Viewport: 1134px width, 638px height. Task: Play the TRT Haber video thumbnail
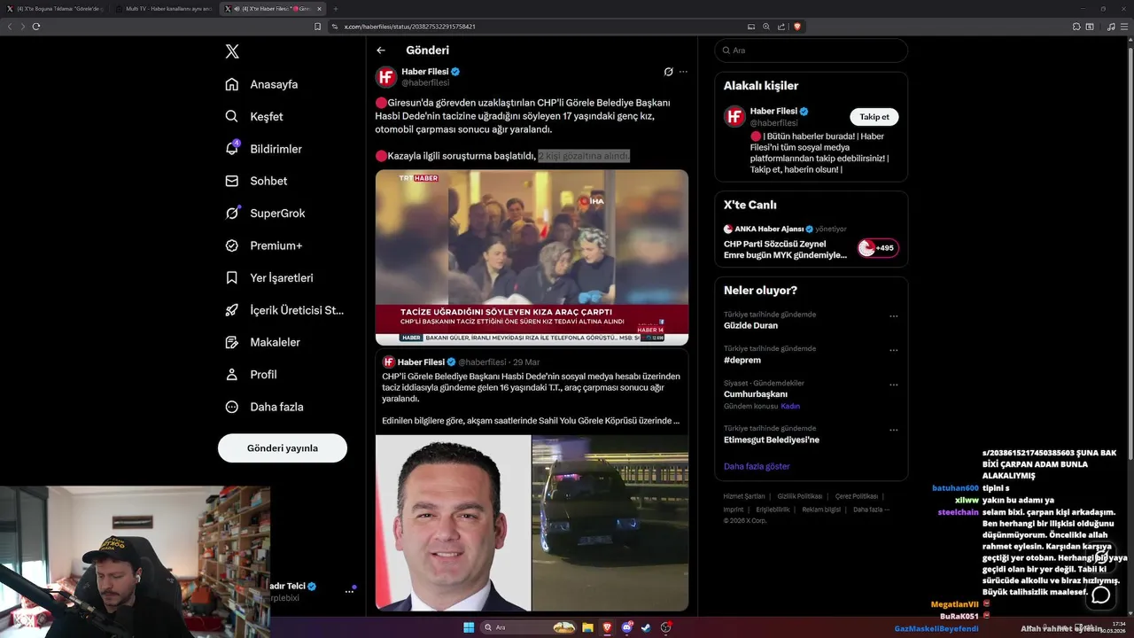[x=532, y=257]
